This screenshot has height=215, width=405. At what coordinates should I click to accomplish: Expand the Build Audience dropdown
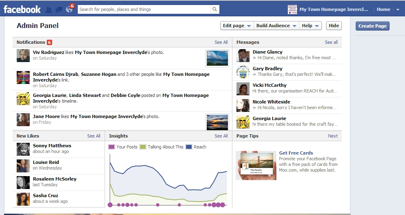(276, 26)
